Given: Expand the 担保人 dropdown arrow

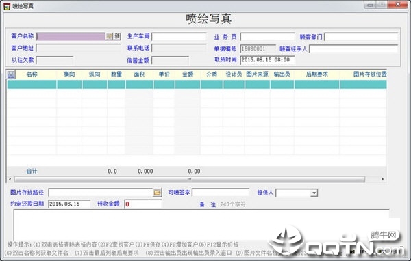Looking at the screenshot, I should click(314, 193).
